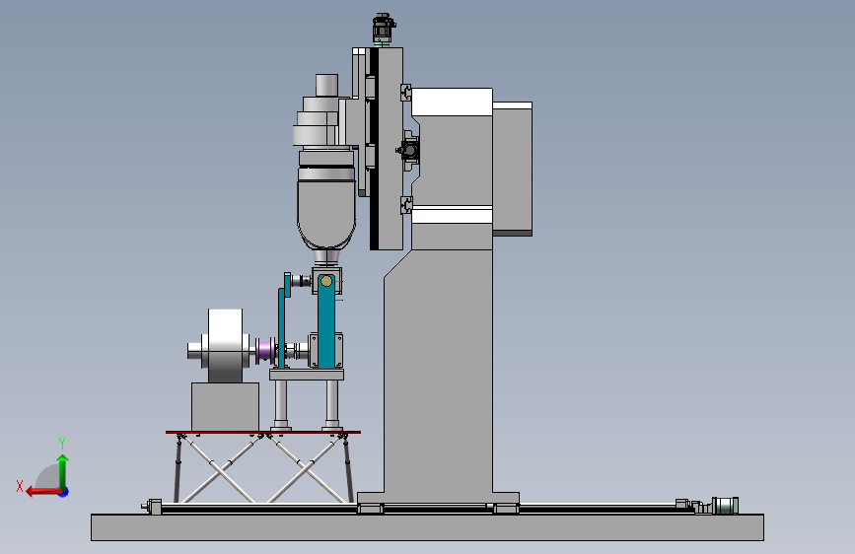Screen dimensions: 855x554
Task: Select the long base plate at bottom
Action: pos(427,526)
